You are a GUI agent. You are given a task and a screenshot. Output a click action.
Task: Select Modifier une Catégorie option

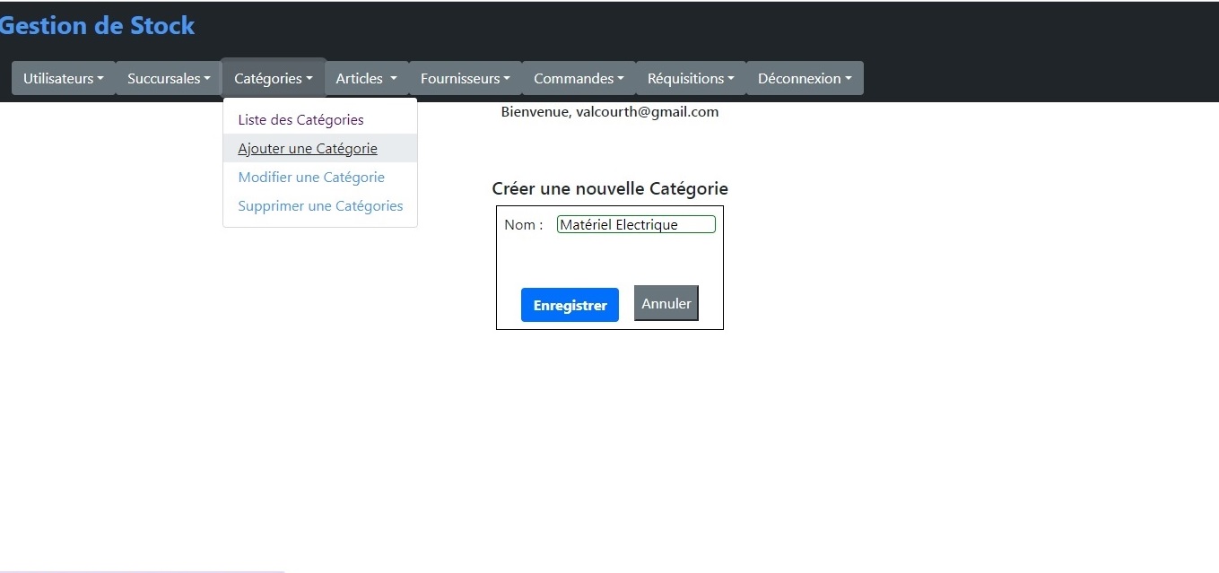311,178
